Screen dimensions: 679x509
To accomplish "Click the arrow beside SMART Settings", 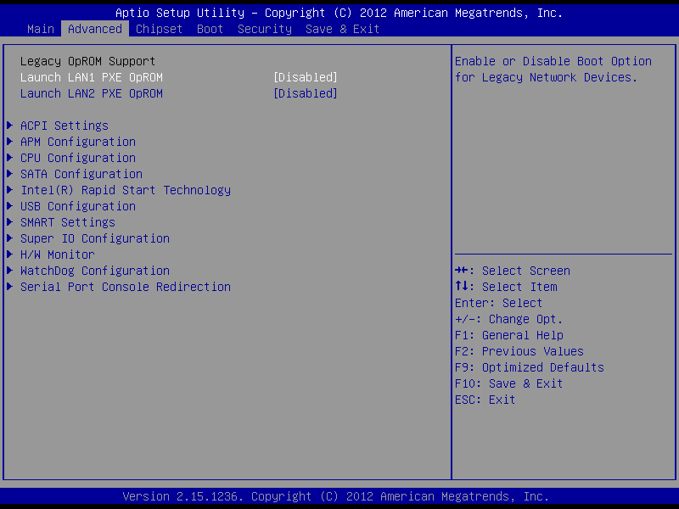I will [x=10, y=222].
